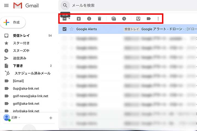Open the golf@aka-link.net label
This screenshot has height=131, width=197.
click(x=26, y=103)
